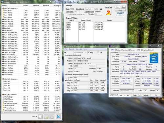This screenshot has width=164, height=123.
Task: Open the Eszközök menu in Core Temp
Action: 79,49
